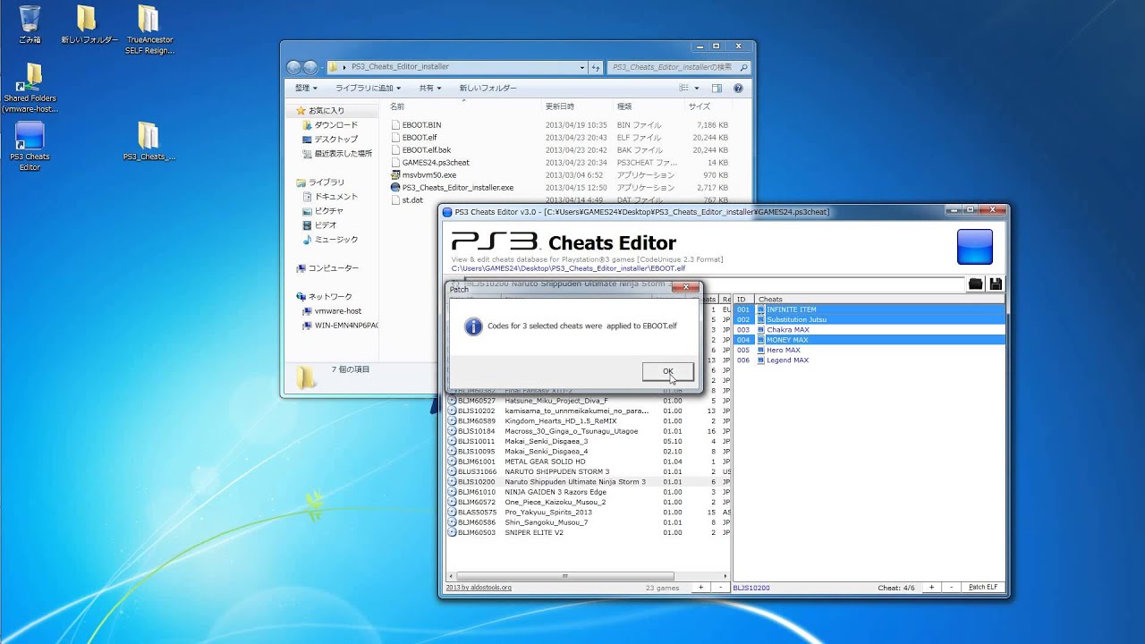Open view options dropdown arrow in Explorer
The width and height of the screenshot is (1145, 644).
[697, 89]
